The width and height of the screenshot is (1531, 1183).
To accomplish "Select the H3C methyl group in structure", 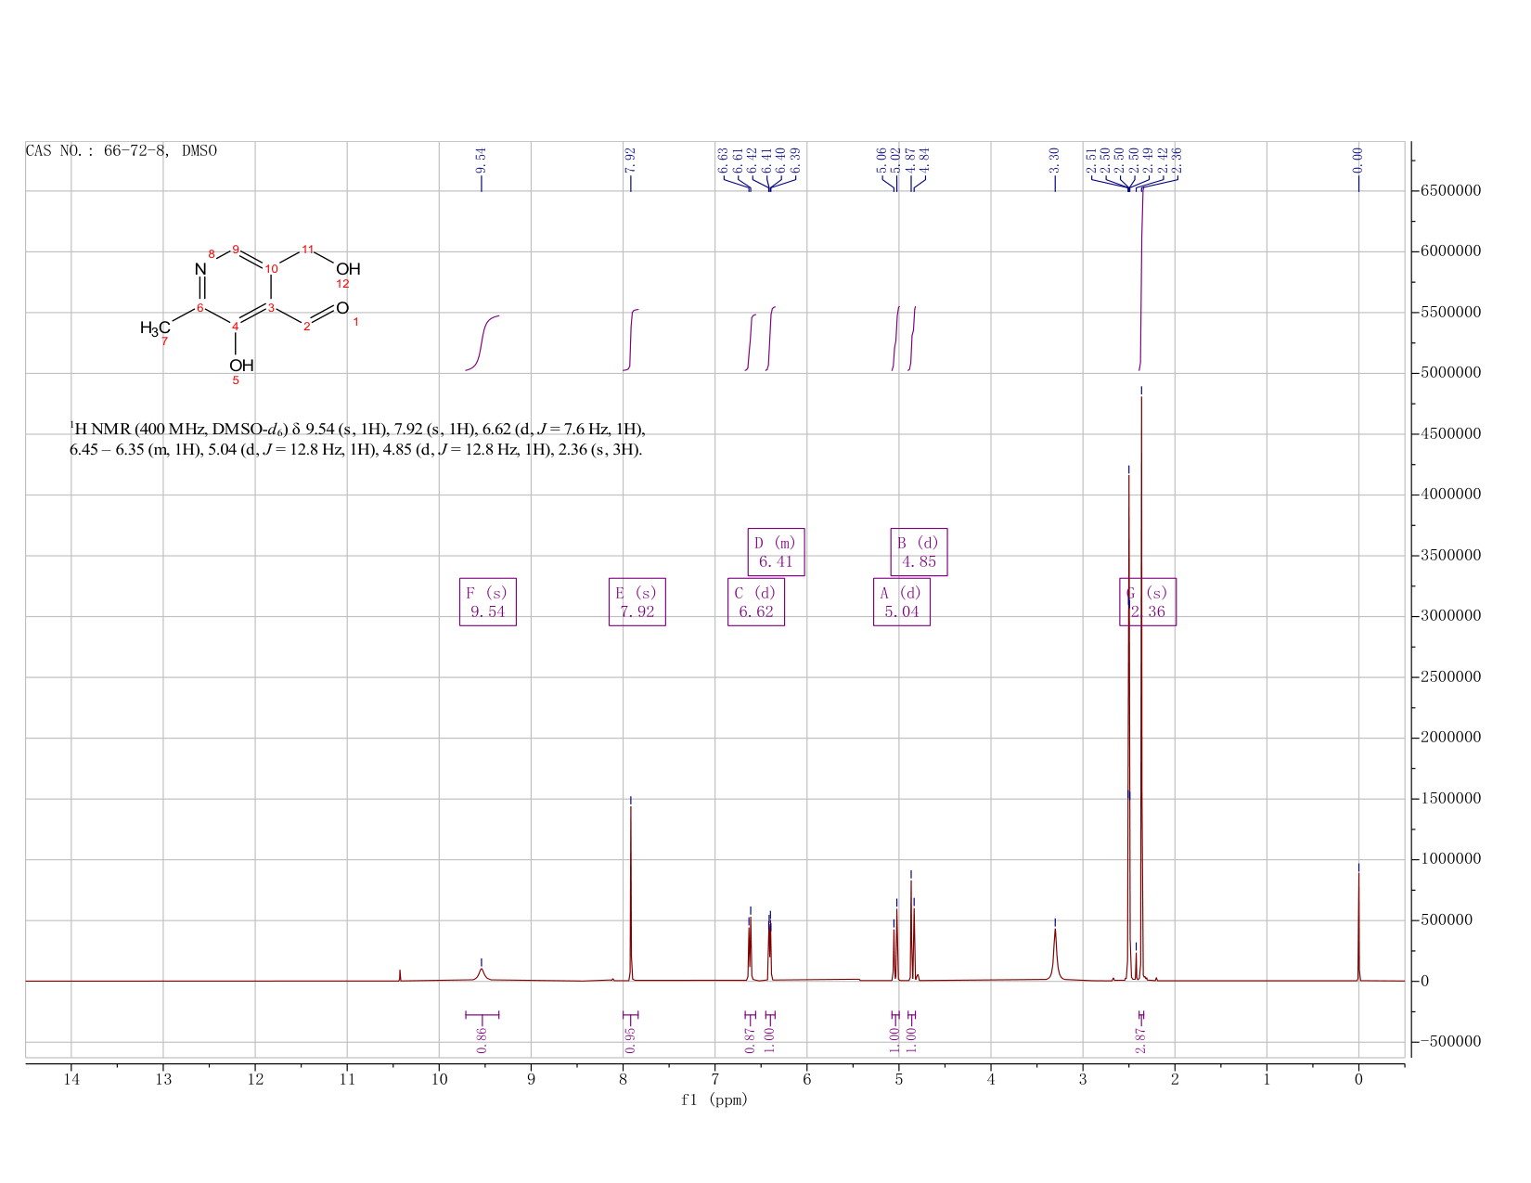I will 155,328.
